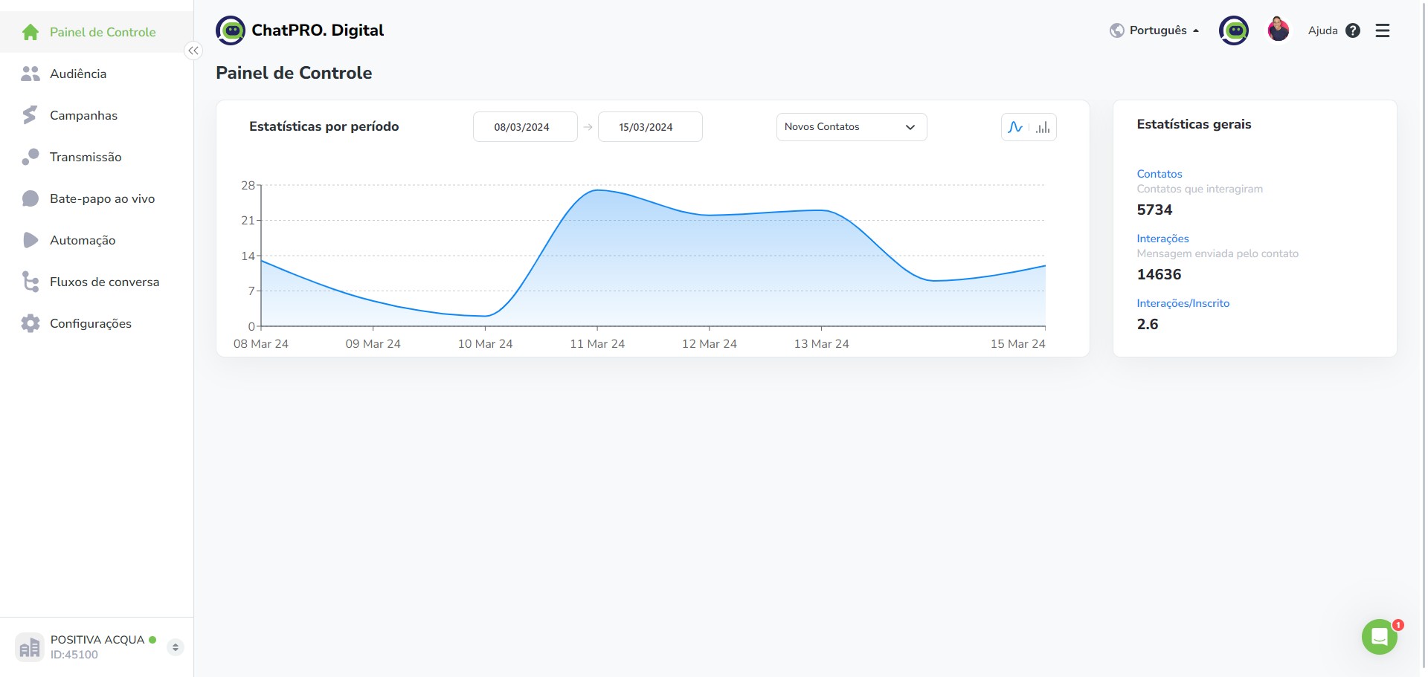Click the 13 Mar 24 axis label
The image size is (1428, 677).
[x=821, y=344]
